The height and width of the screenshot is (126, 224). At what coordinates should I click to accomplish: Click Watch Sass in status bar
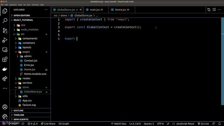pos(119,124)
